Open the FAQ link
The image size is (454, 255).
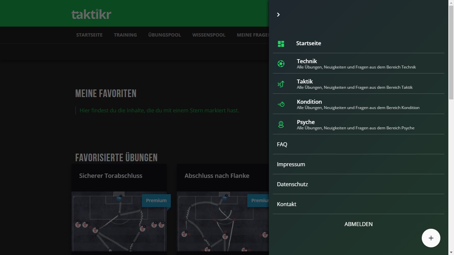tap(282, 144)
